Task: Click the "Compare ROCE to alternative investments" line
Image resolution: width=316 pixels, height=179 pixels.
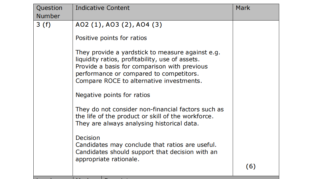Action: [x=139, y=81]
